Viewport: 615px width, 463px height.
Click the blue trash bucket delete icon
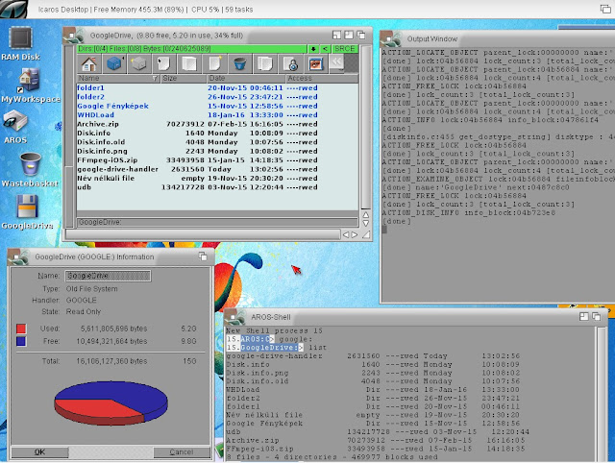click(239, 63)
